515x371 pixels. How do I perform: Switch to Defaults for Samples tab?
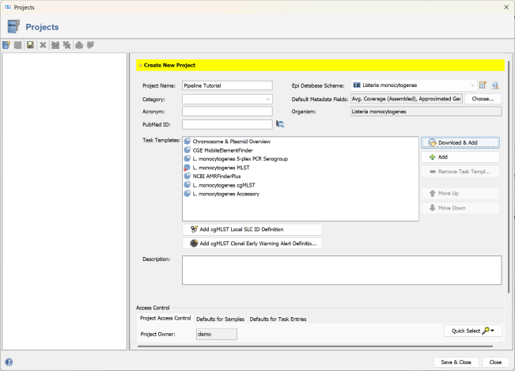click(220, 319)
